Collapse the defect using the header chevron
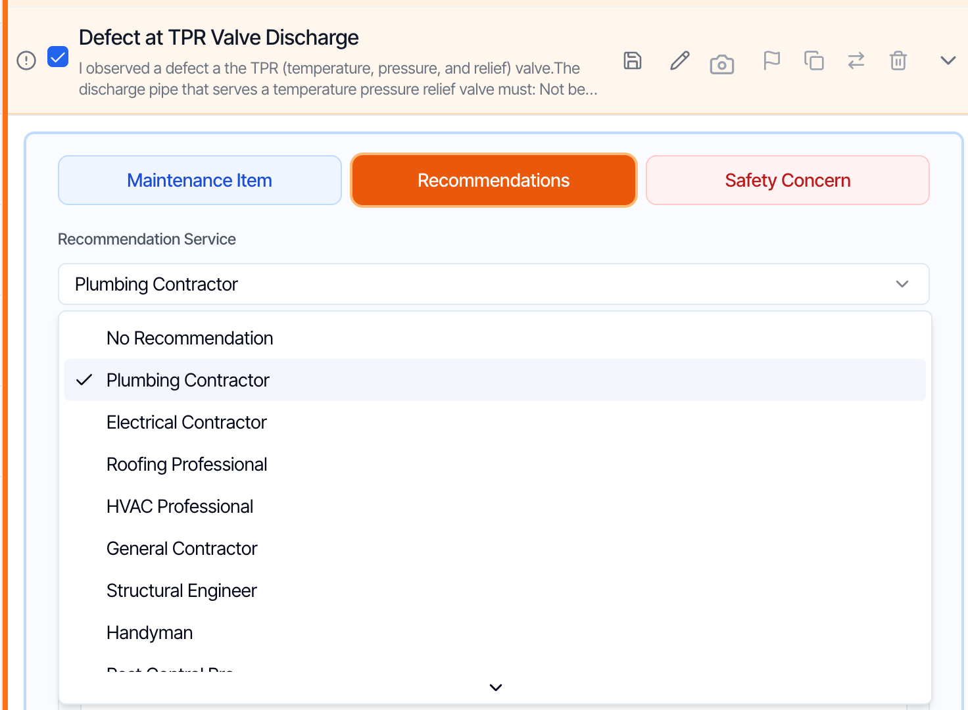This screenshot has height=710, width=968. click(x=948, y=60)
